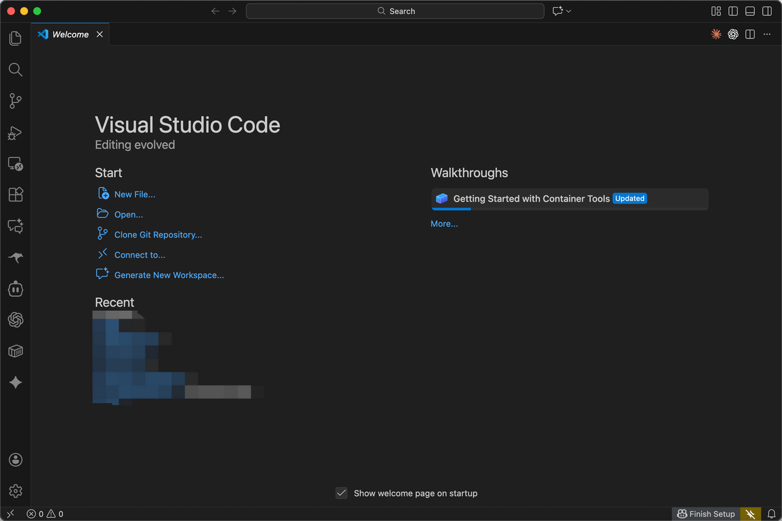Click the Connect to... link
The image size is (782, 521).
[x=140, y=255]
